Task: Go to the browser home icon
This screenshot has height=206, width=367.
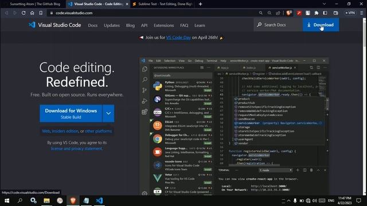Action: (32, 13)
